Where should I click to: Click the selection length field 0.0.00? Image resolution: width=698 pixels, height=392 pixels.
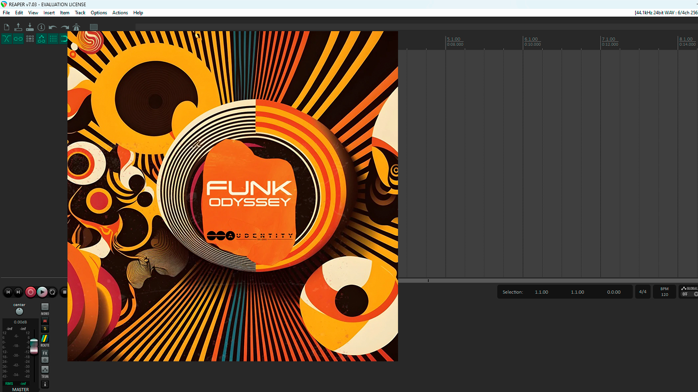coord(614,292)
